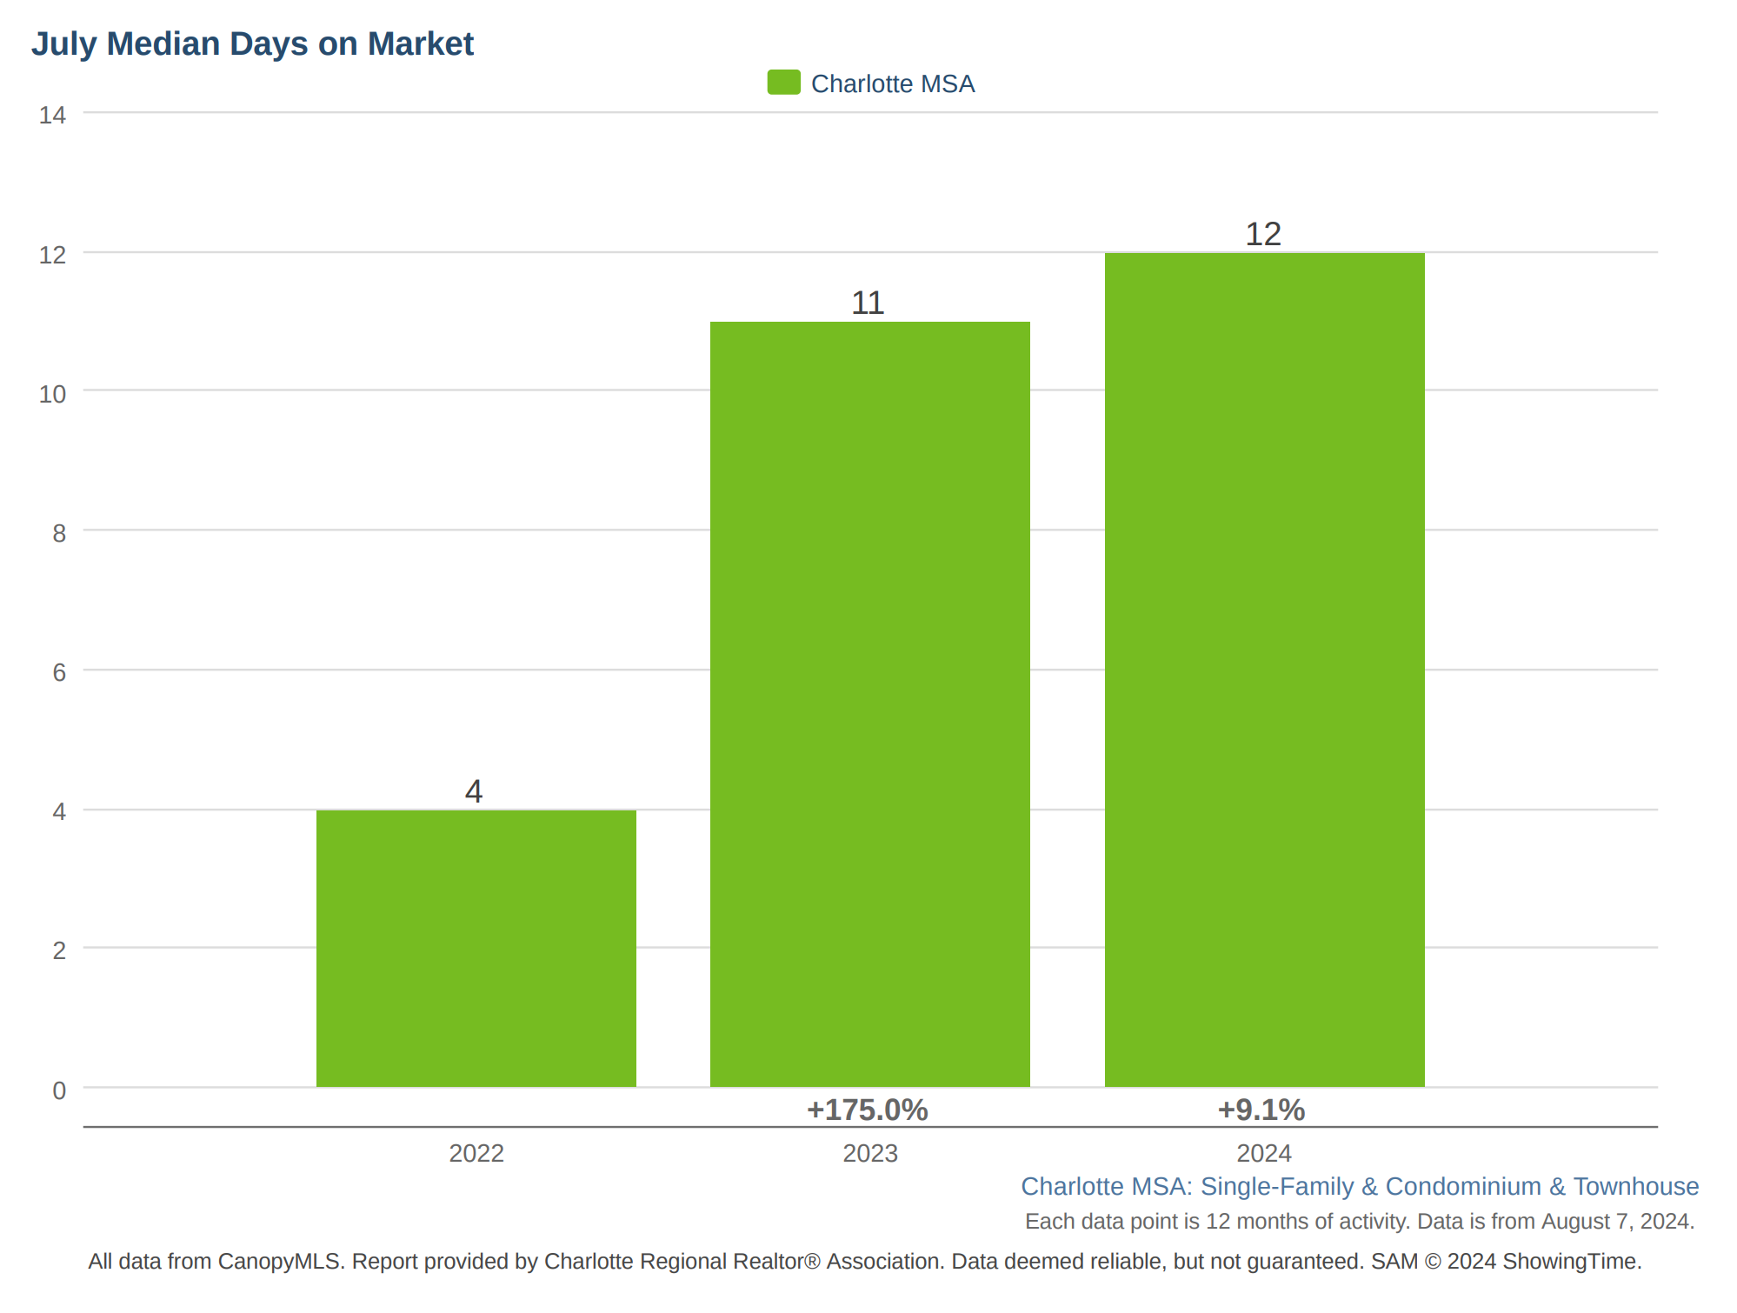The image size is (1737, 1313).
Task: Click the 2024 x-axis label
Action: click(1264, 1153)
